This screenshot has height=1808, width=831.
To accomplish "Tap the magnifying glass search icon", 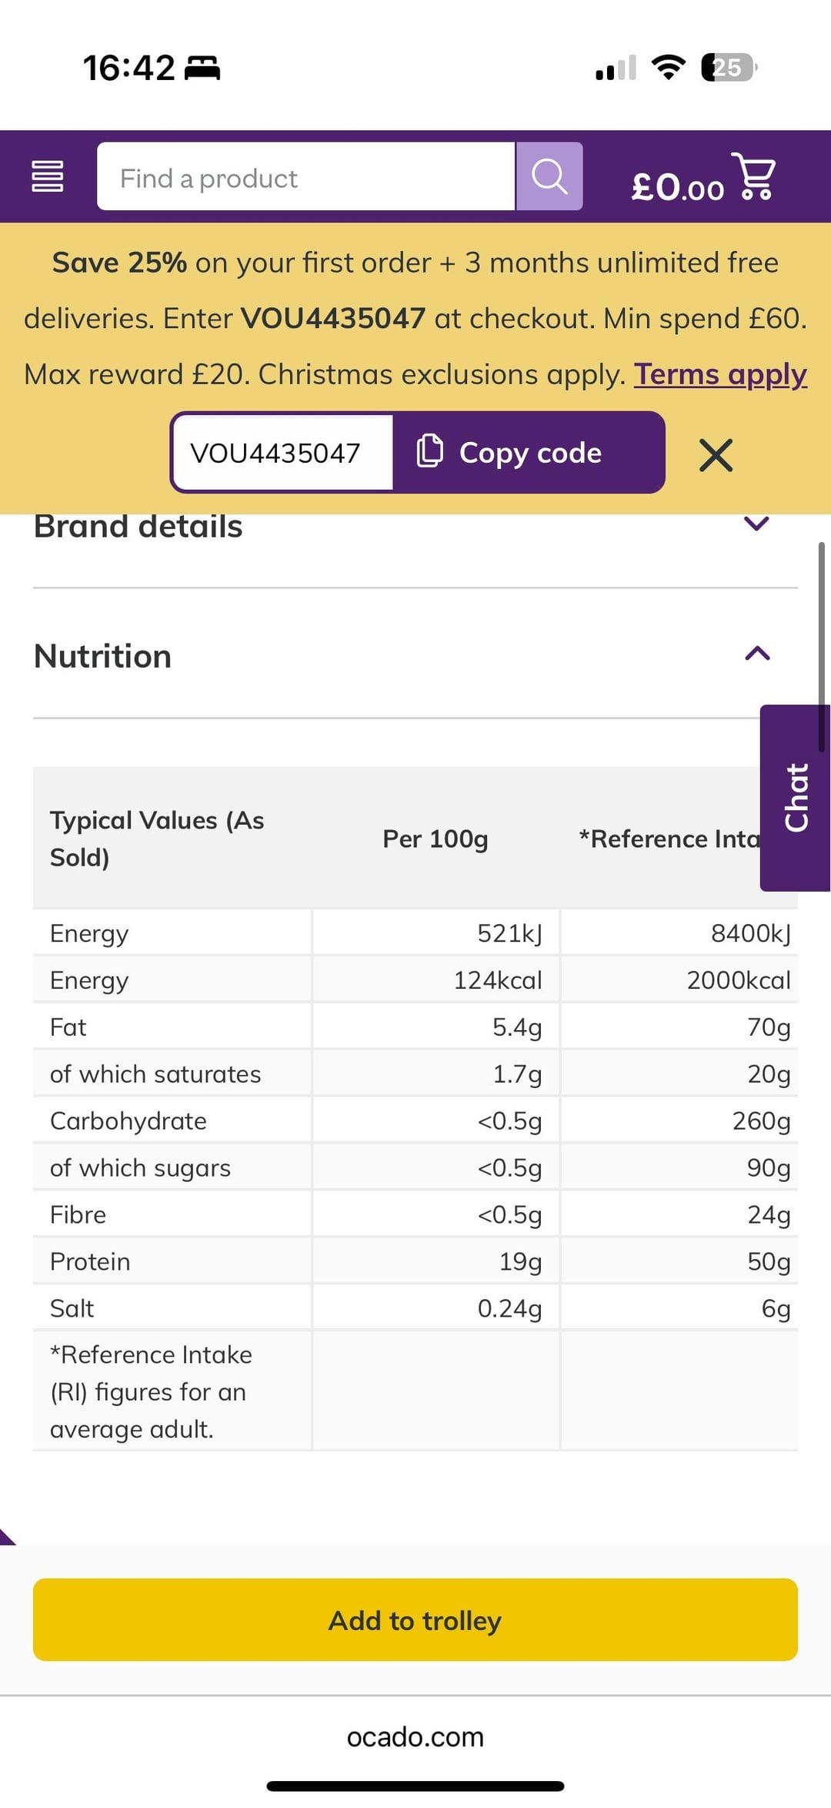I will [549, 176].
